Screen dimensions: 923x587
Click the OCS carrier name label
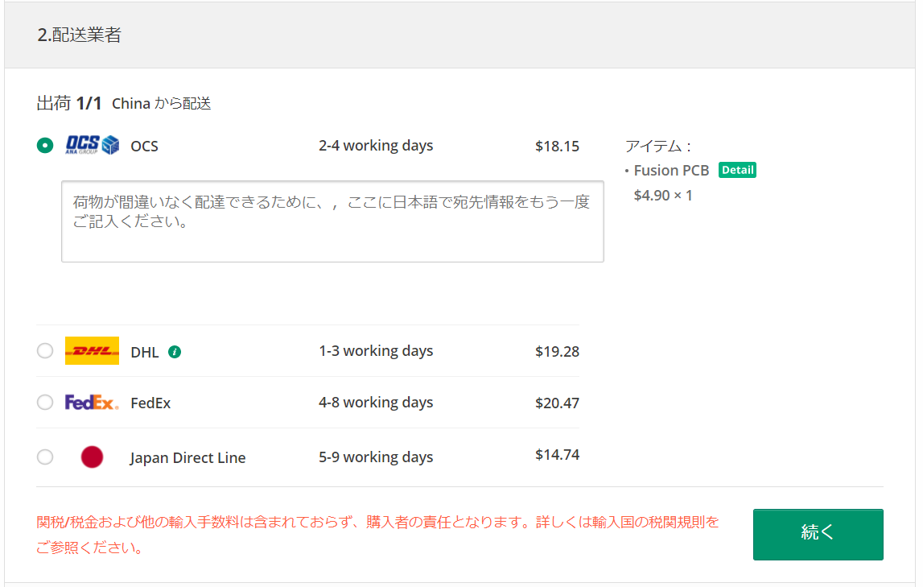tap(145, 146)
